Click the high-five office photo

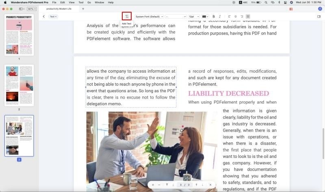coord(152,151)
